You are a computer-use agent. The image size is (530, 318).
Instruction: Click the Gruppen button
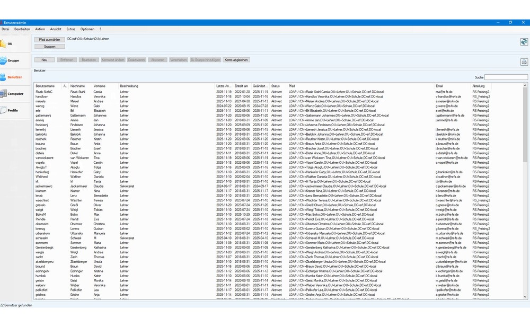click(x=49, y=47)
